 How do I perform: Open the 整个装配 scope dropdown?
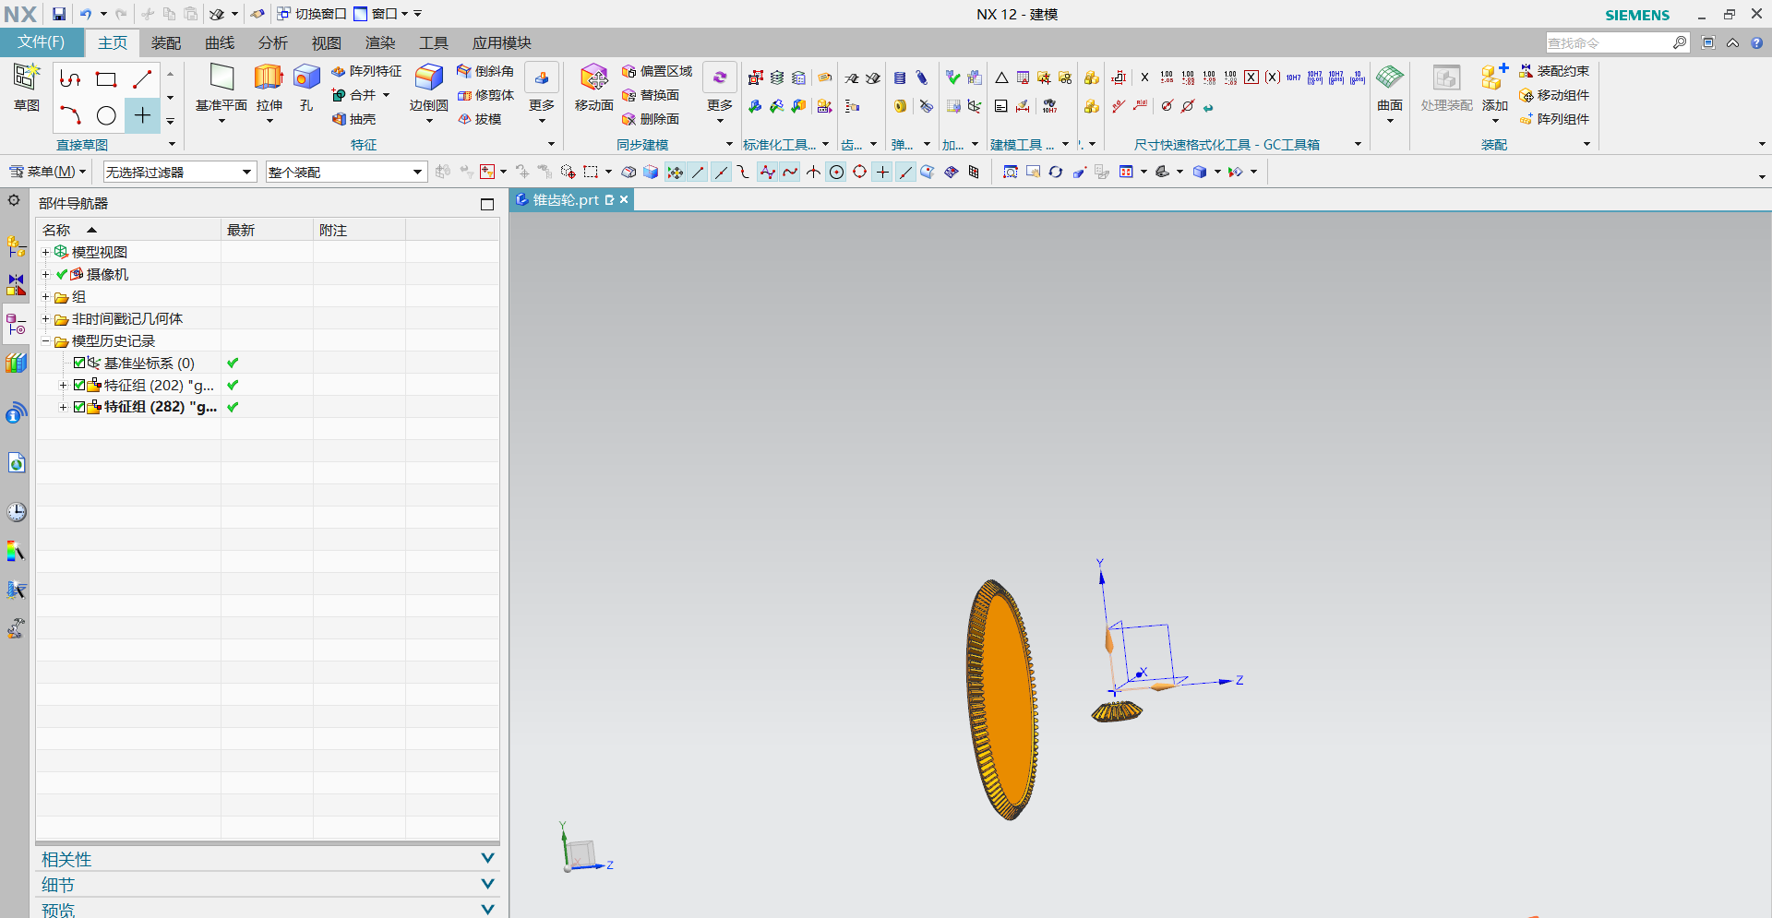click(346, 172)
